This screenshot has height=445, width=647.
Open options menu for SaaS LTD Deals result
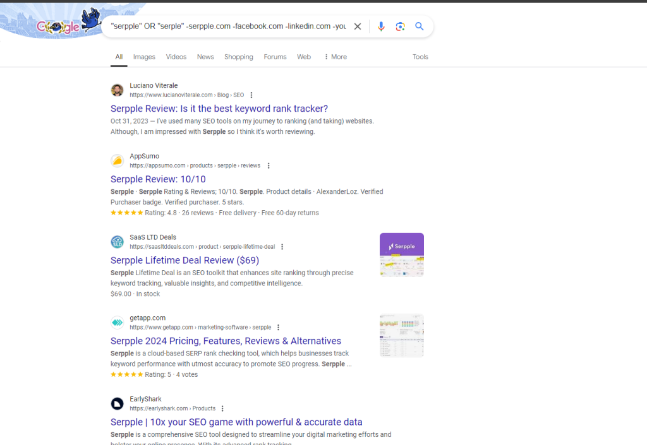tap(282, 247)
